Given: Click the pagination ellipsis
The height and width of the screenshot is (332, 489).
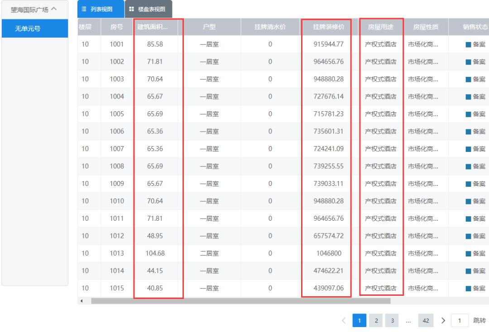Looking at the screenshot, I should point(408,321).
